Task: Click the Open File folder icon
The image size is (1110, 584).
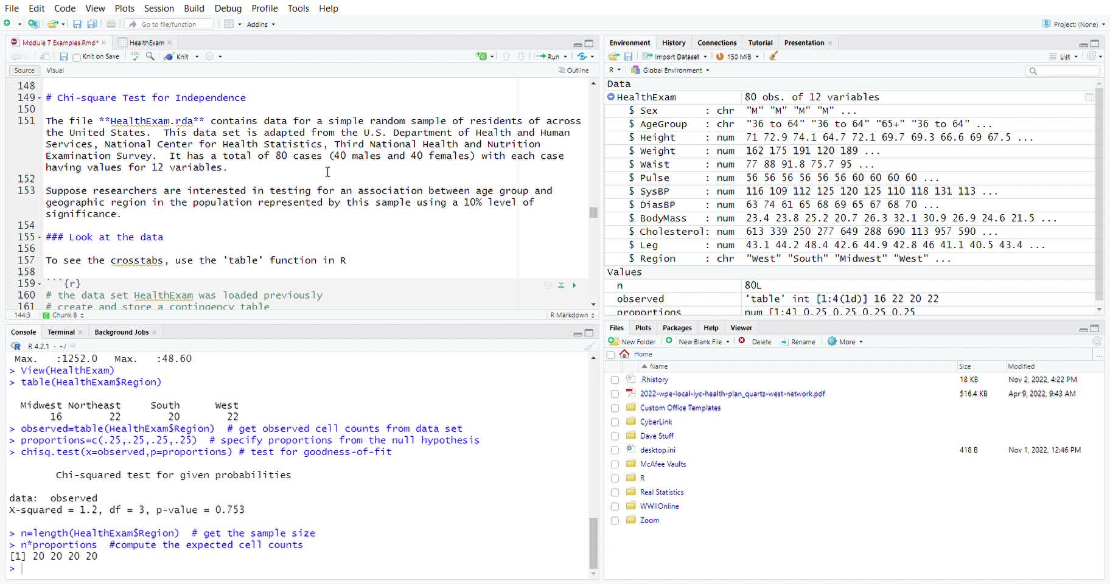Action: coord(52,24)
